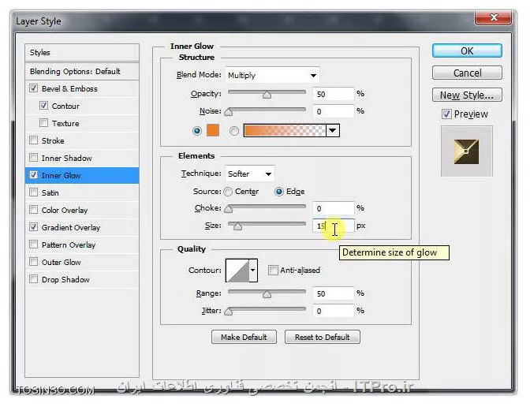Open the Stroke settings row
Screen dimensions: 530x407
tap(82, 140)
